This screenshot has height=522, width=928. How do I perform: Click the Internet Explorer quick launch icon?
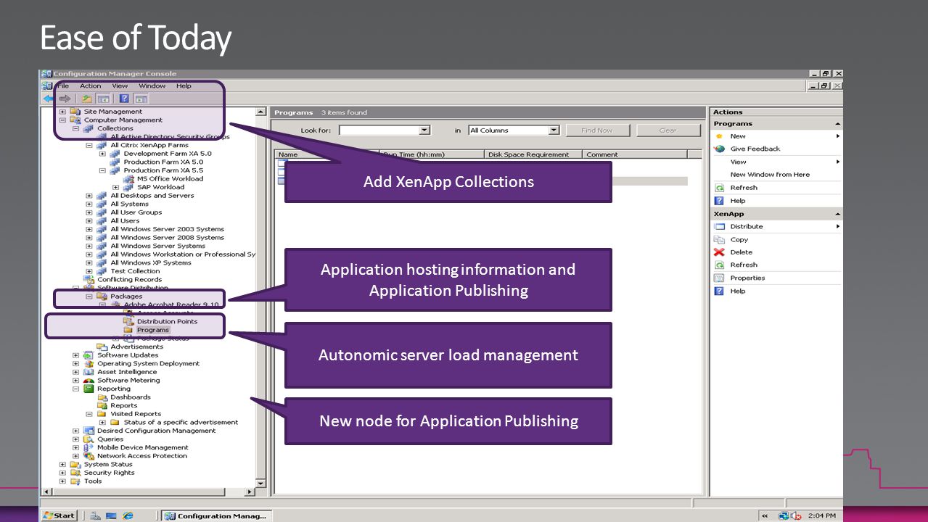tap(128, 515)
